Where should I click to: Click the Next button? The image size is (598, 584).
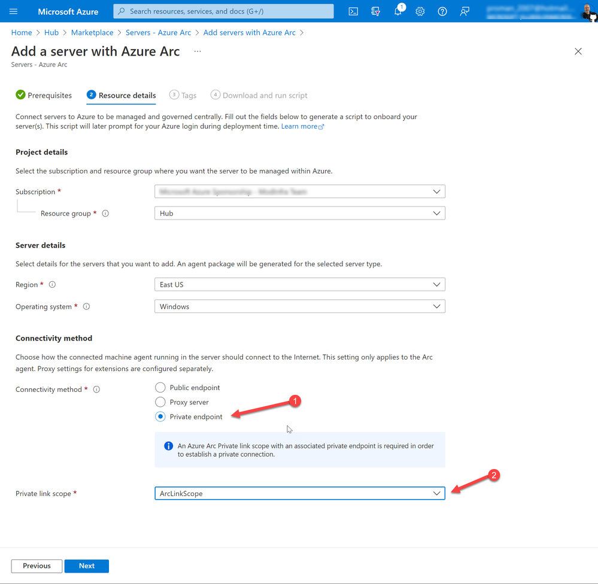pos(87,566)
